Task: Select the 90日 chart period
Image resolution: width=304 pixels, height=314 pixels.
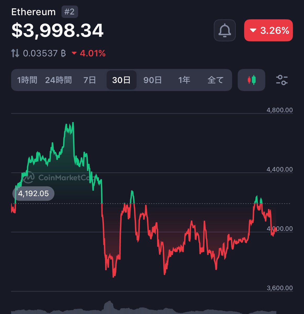Action: [x=153, y=80]
